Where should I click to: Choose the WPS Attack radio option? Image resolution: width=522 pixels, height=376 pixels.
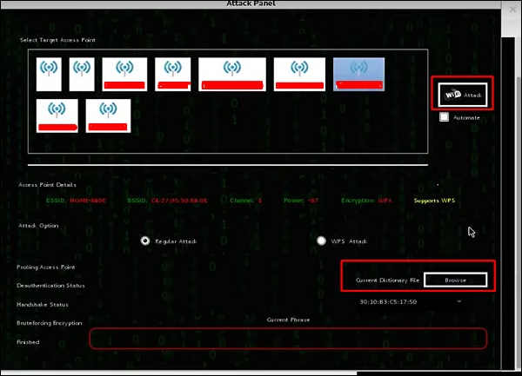click(321, 241)
